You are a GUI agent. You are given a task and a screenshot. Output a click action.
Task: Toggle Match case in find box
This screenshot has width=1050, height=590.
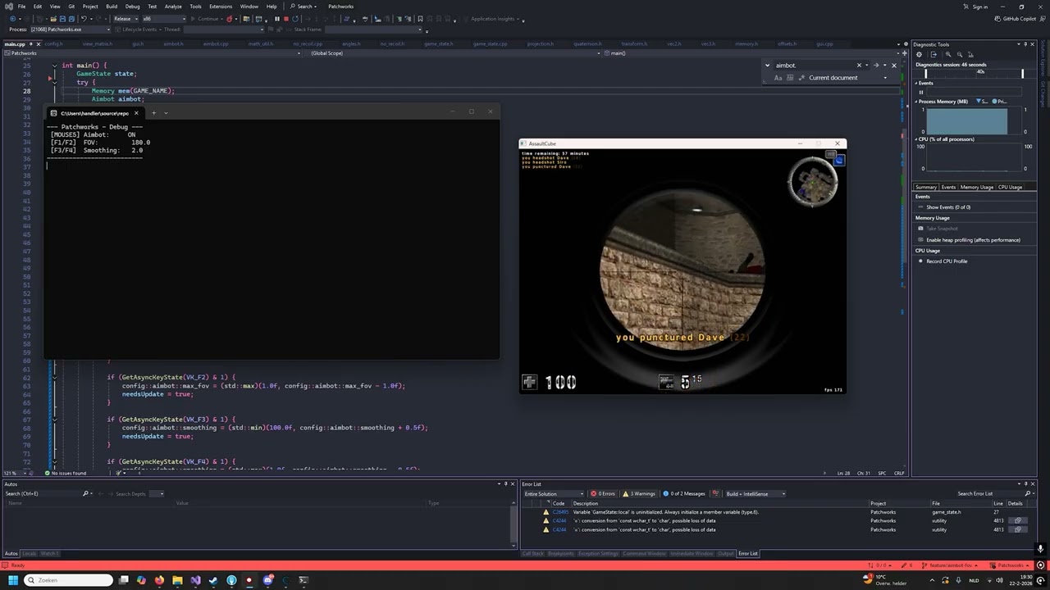tap(778, 78)
